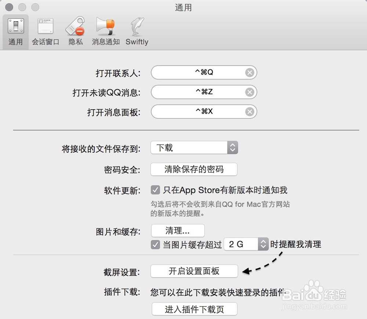
Task: Click 进入插件下载页 button
Action: (195, 309)
